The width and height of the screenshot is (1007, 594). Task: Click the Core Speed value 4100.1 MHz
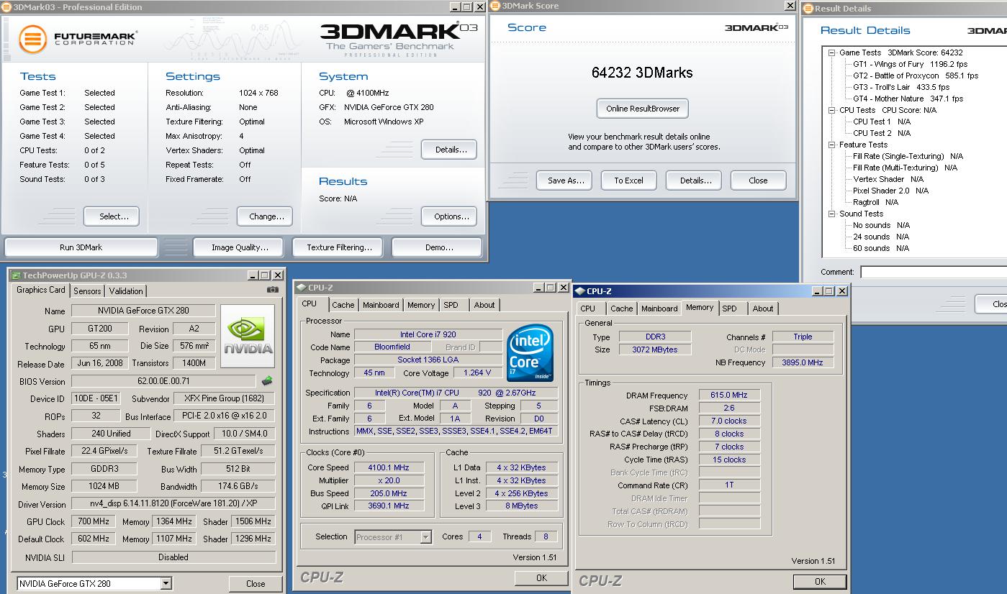[x=389, y=467]
